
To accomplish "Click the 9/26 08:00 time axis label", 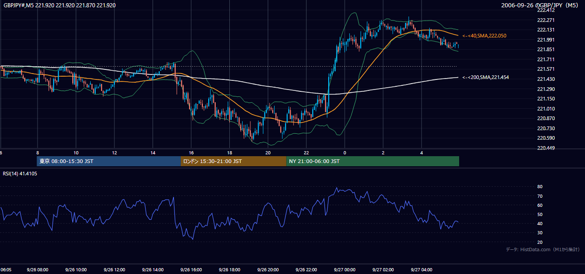I will coord(37,270).
